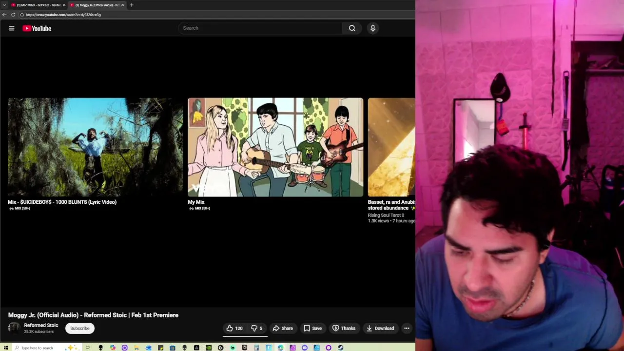Download the Moggy Jr. video
The image size is (624, 351).
coord(380,328)
